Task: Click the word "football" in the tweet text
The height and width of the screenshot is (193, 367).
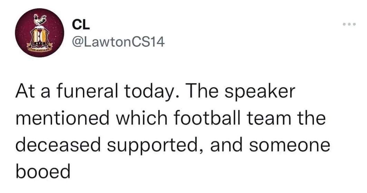Action: click(x=207, y=118)
